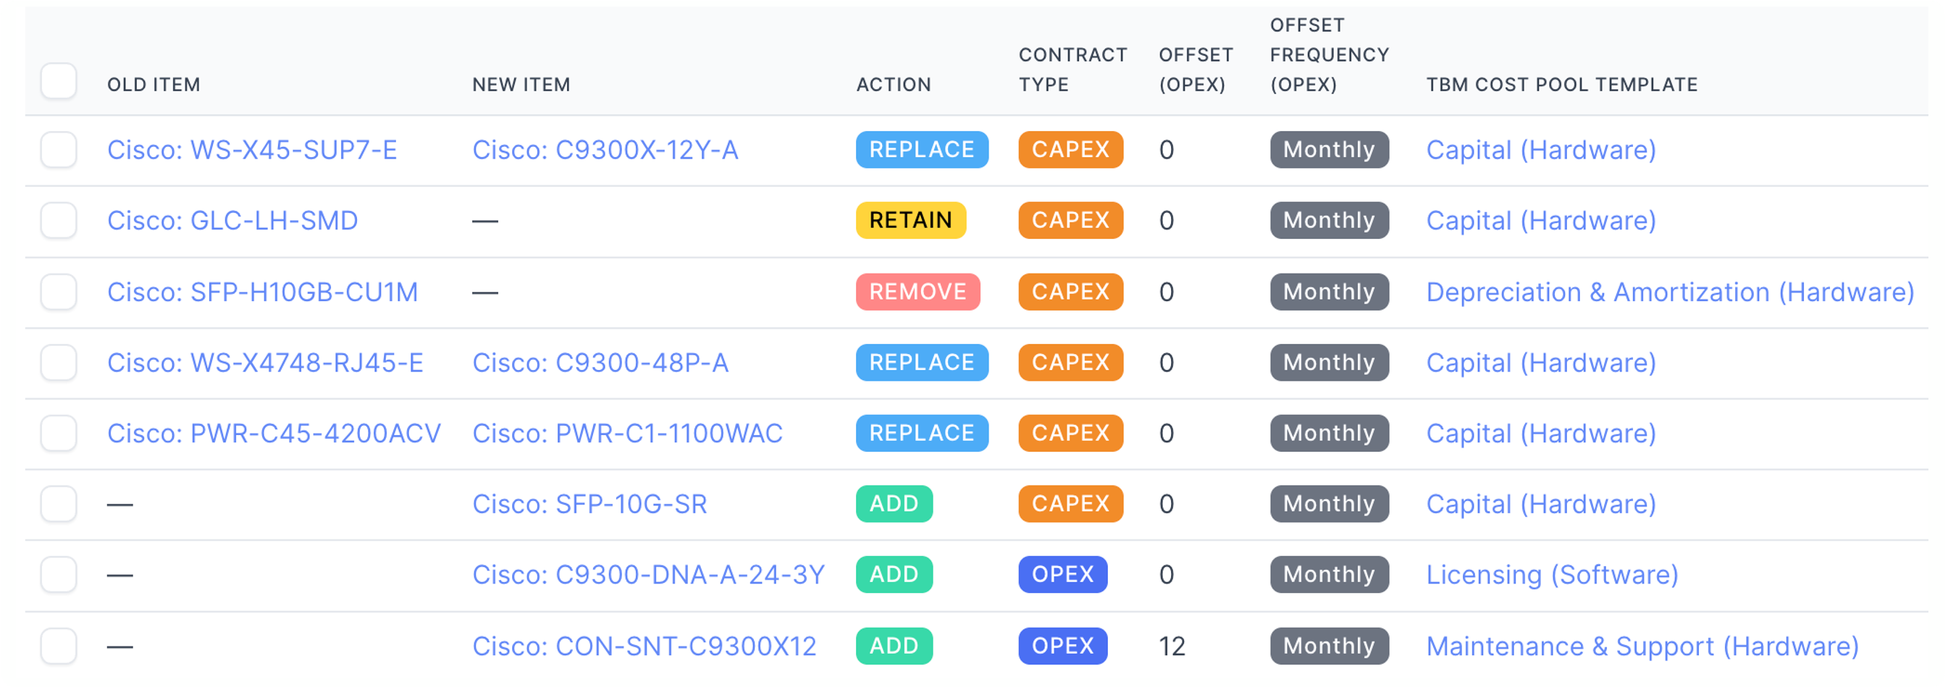
Task: Click ADD badge in CON-SNT-C9300X12 row
Action: tap(894, 646)
